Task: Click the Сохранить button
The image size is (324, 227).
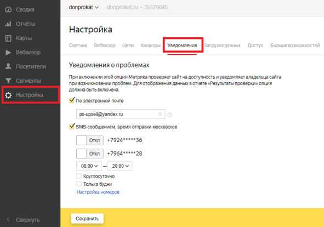Action: click(87, 219)
